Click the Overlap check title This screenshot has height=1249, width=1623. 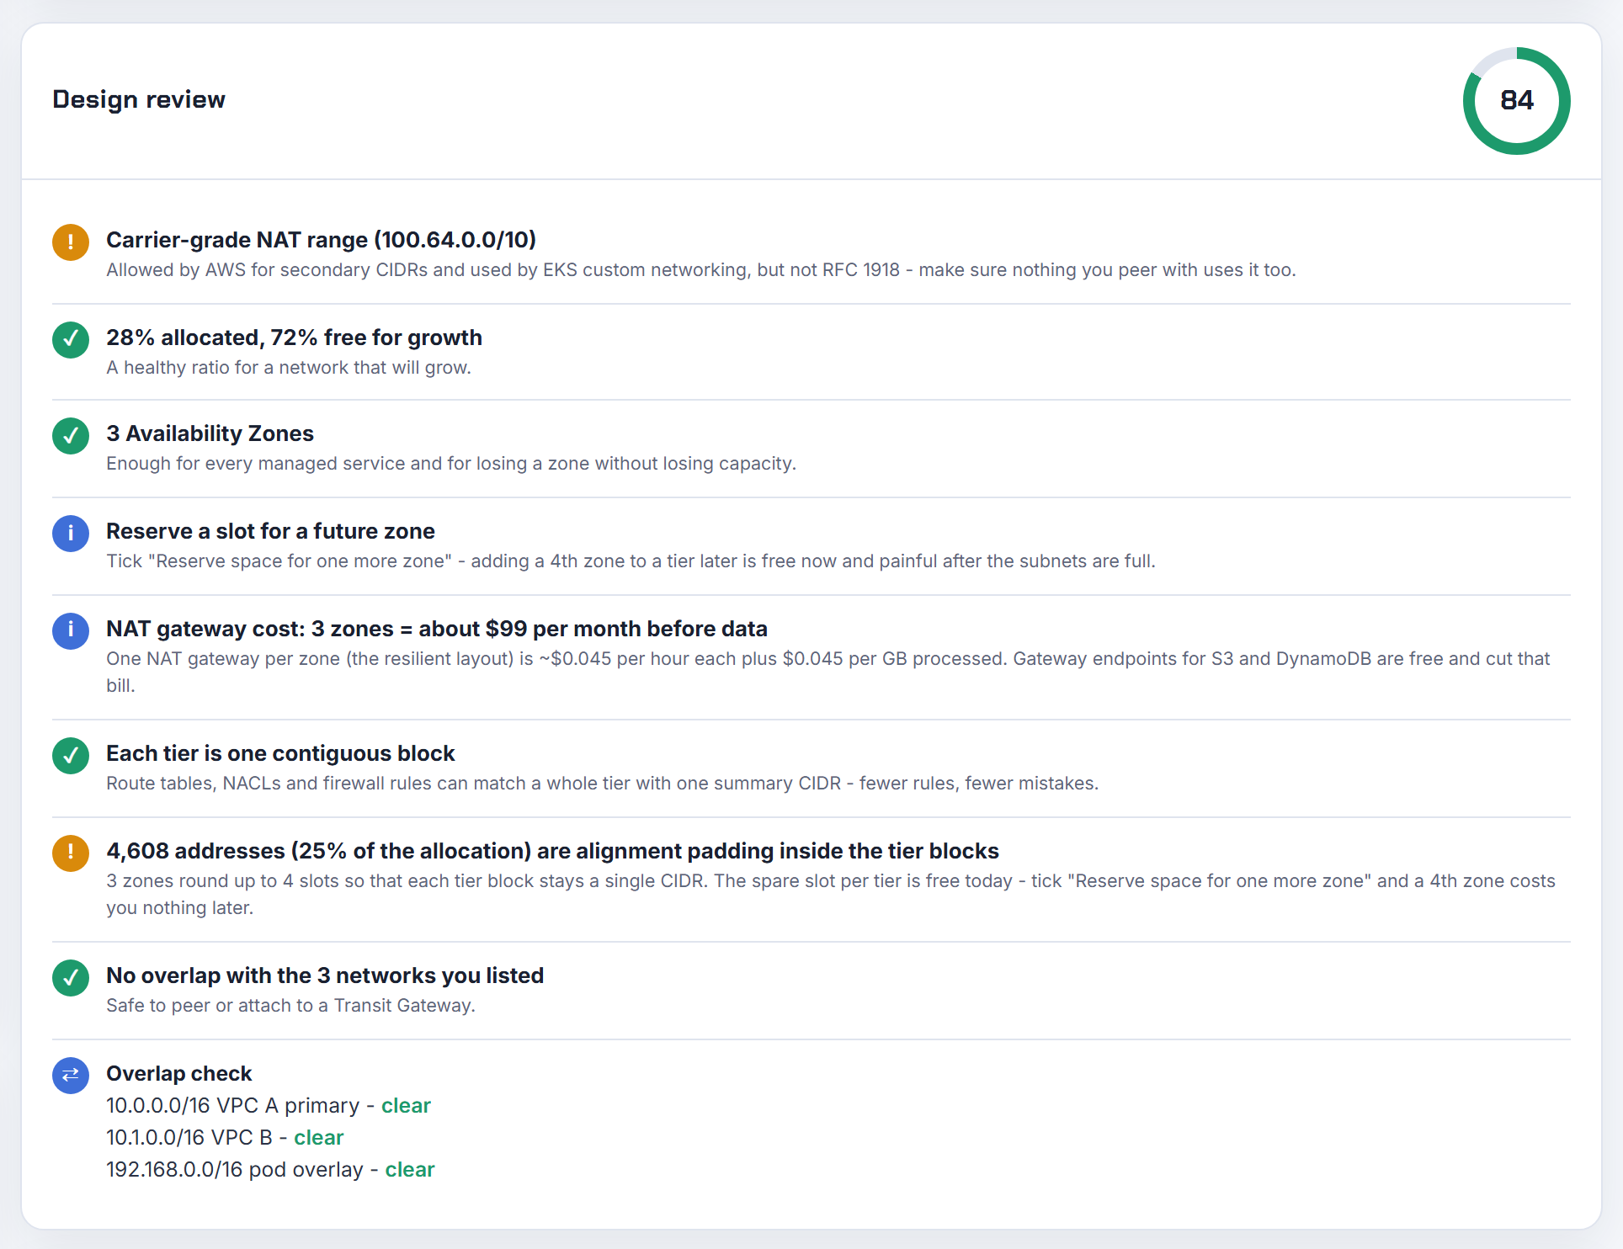pos(178,1073)
